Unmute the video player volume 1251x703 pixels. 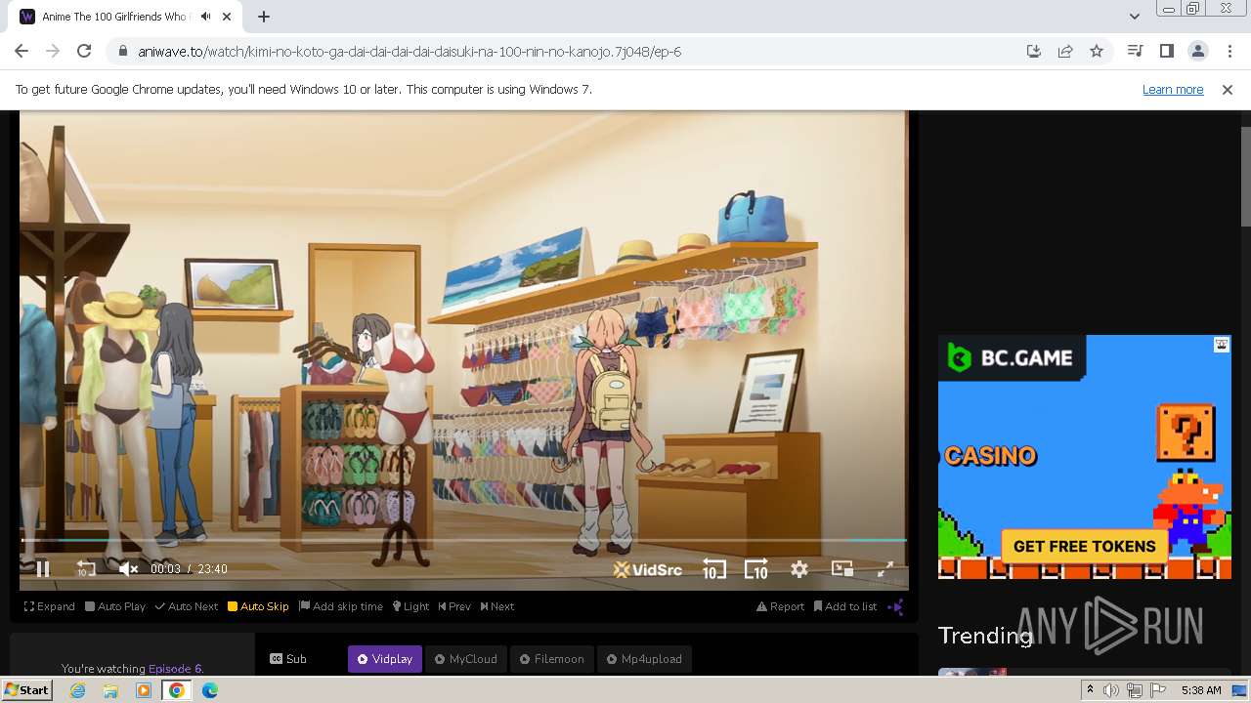point(128,568)
